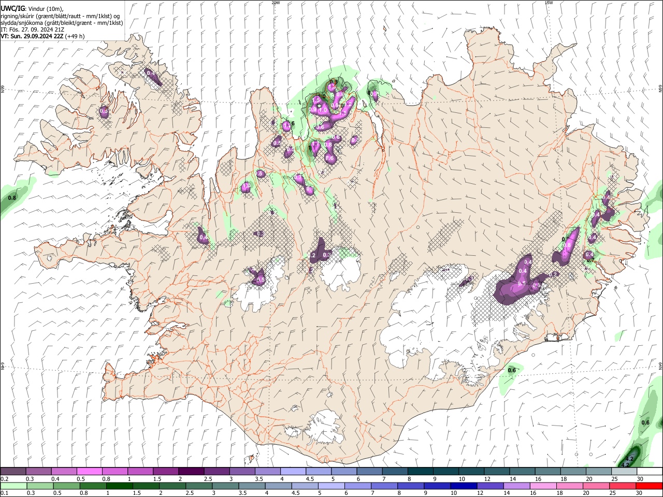Pick the bright pink 0.5–0.8 swatch in upper legend
This screenshot has height=497, width=663.
pos(89,472)
